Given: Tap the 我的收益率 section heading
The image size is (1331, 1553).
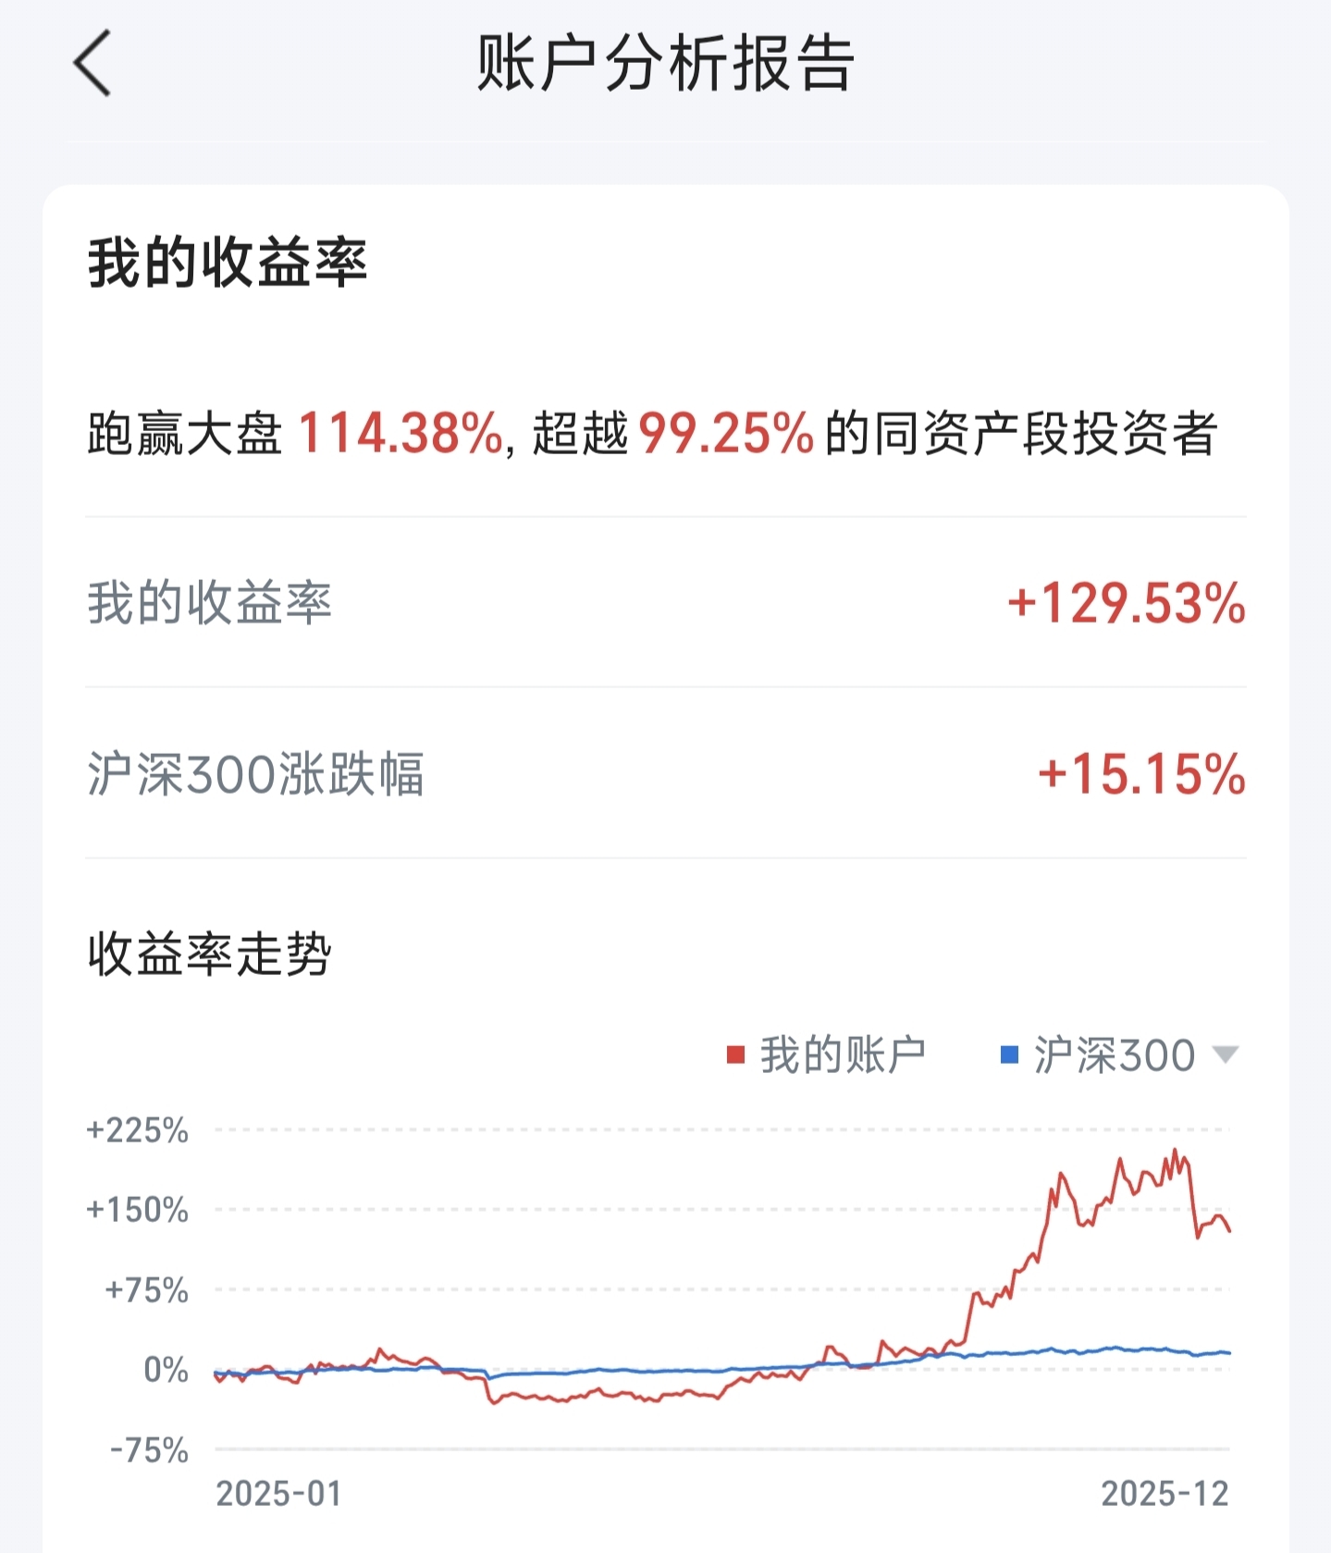Looking at the screenshot, I should (228, 263).
